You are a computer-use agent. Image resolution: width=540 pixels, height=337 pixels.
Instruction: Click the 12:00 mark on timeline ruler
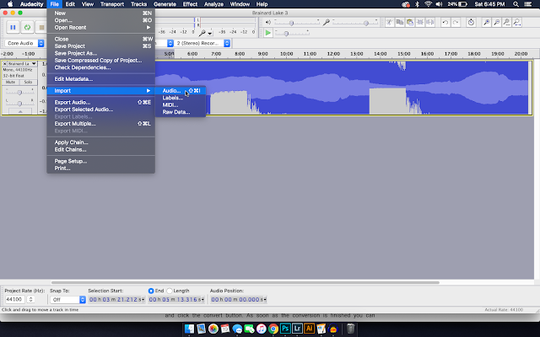333,54
